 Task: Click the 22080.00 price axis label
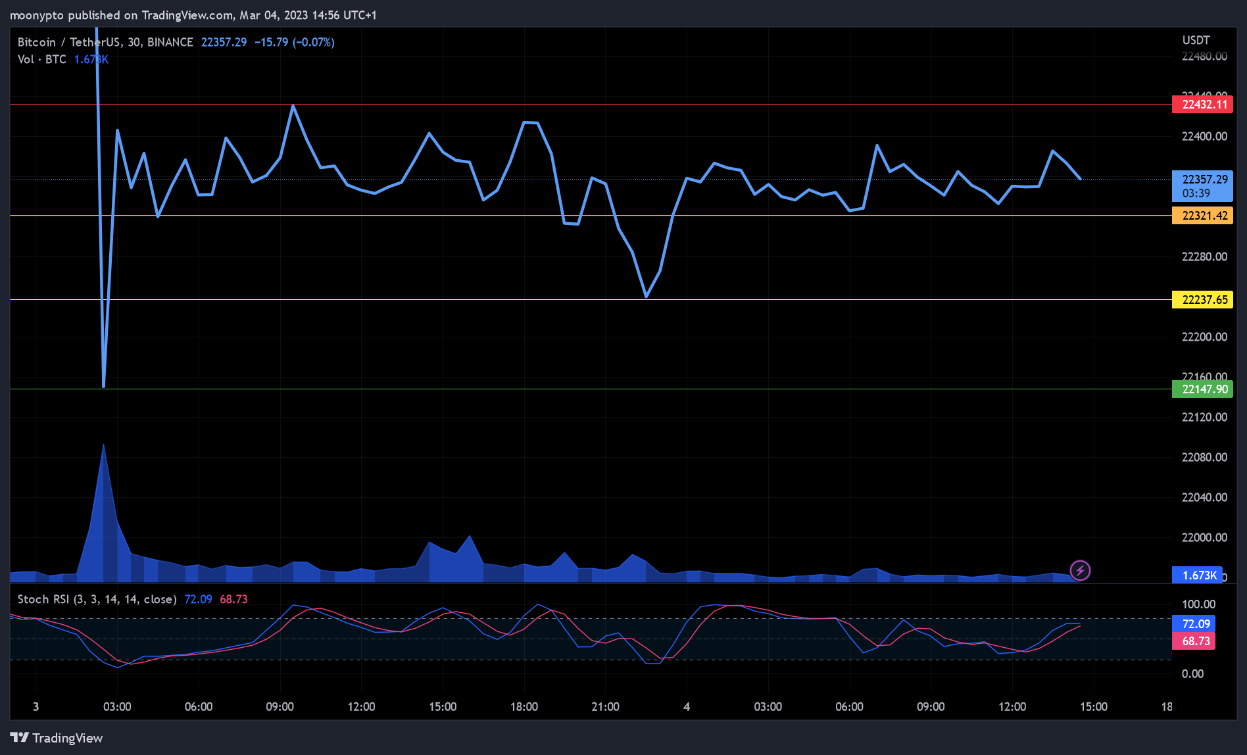tap(1204, 457)
